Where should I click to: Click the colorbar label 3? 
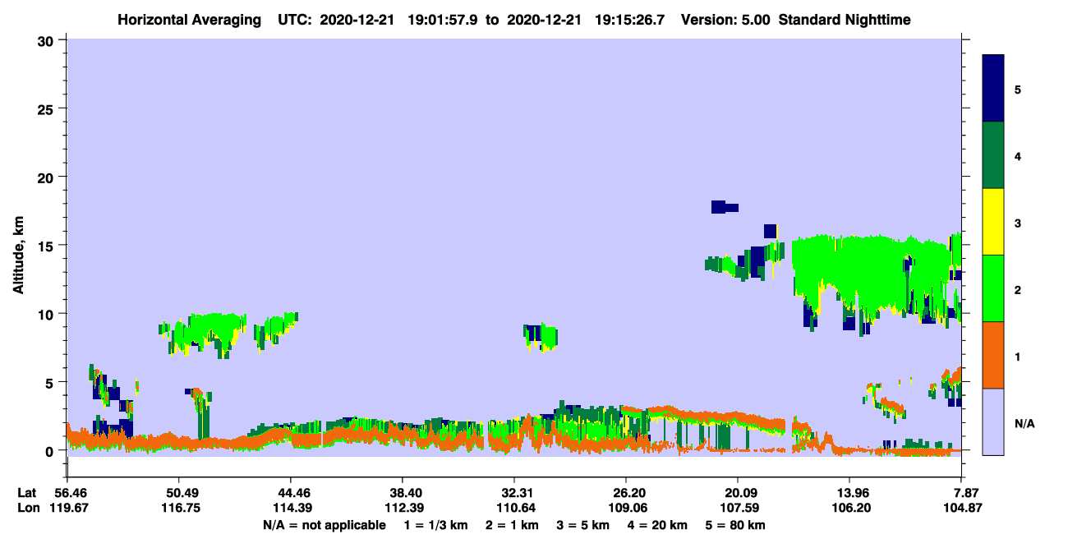tap(1018, 223)
